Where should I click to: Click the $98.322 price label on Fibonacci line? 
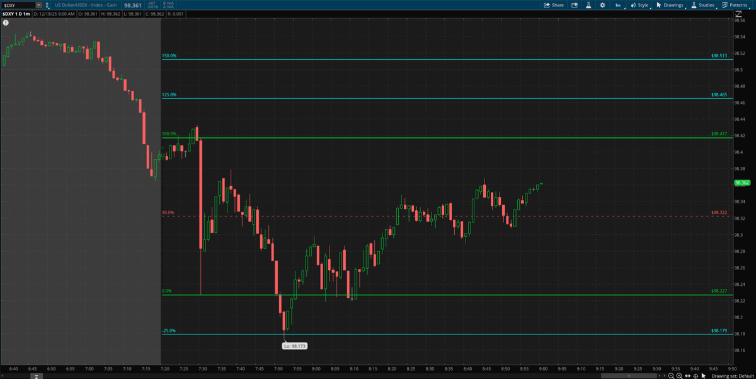(x=719, y=213)
